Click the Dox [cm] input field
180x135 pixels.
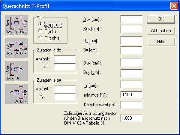pos(132,19)
